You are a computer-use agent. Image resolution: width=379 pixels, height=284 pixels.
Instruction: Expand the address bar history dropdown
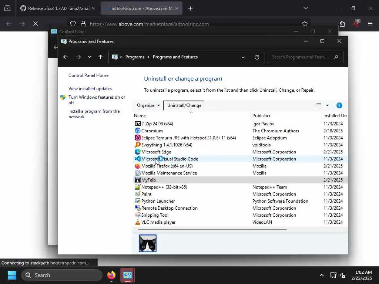pyautogui.click(x=243, y=57)
